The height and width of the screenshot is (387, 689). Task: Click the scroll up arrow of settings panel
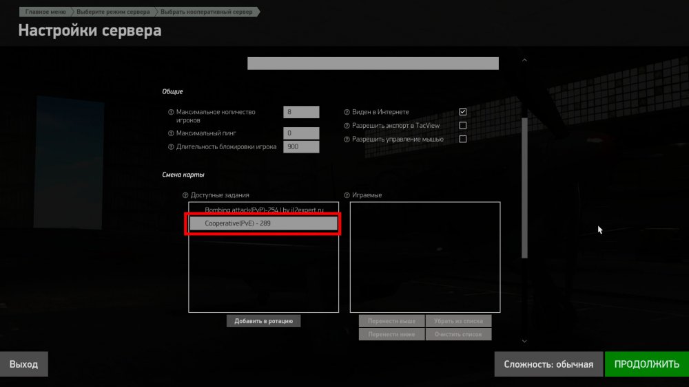point(524,60)
